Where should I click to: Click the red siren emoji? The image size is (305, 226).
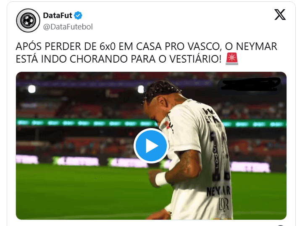tap(232, 59)
